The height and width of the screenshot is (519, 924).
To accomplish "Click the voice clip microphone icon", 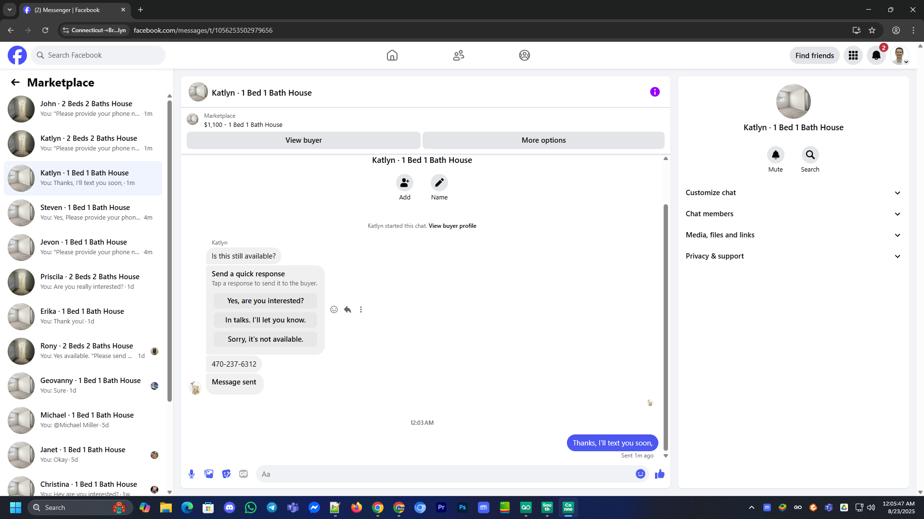I will point(192,474).
